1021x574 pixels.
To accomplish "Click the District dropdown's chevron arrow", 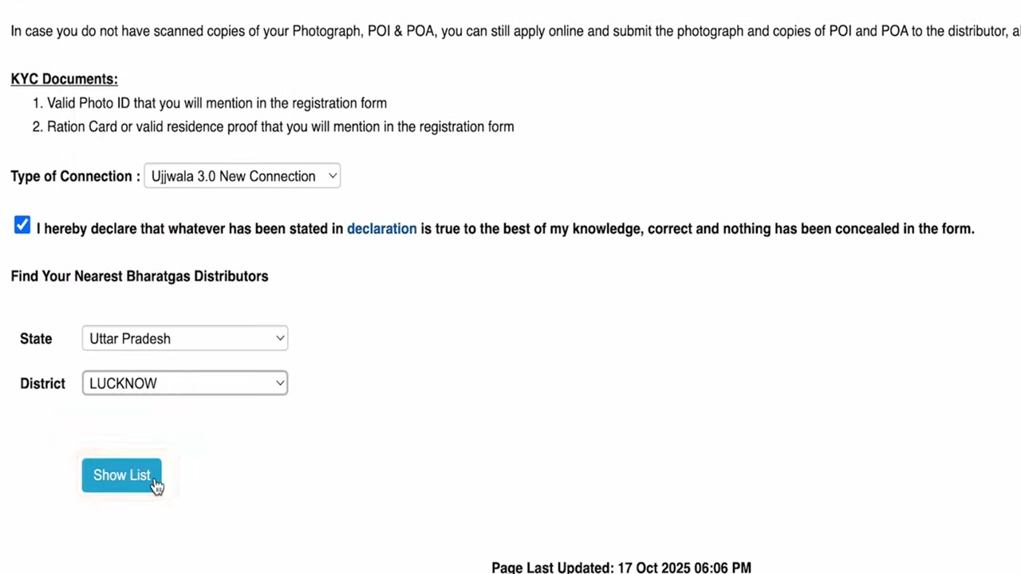I will pos(280,383).
